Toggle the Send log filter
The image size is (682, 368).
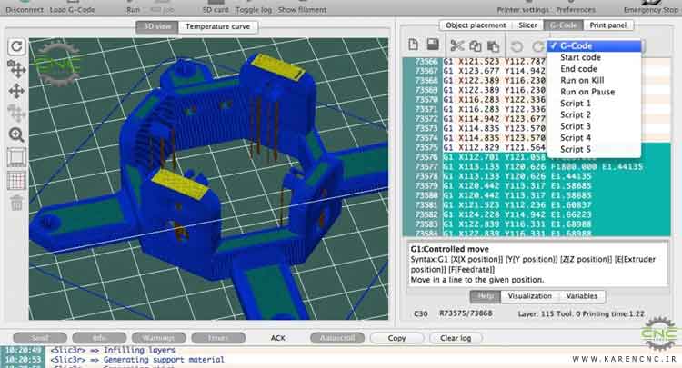(x=40, y=338)
